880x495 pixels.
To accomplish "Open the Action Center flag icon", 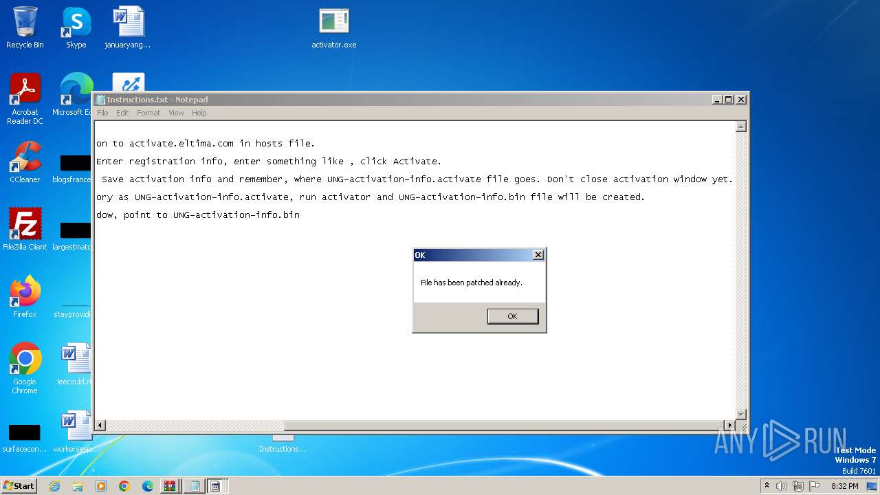I will click(815, 486).
